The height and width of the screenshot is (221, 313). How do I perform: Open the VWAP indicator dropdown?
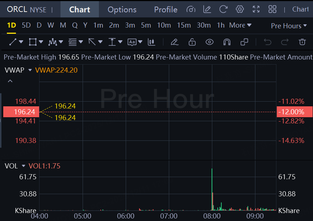coord(30,70)
